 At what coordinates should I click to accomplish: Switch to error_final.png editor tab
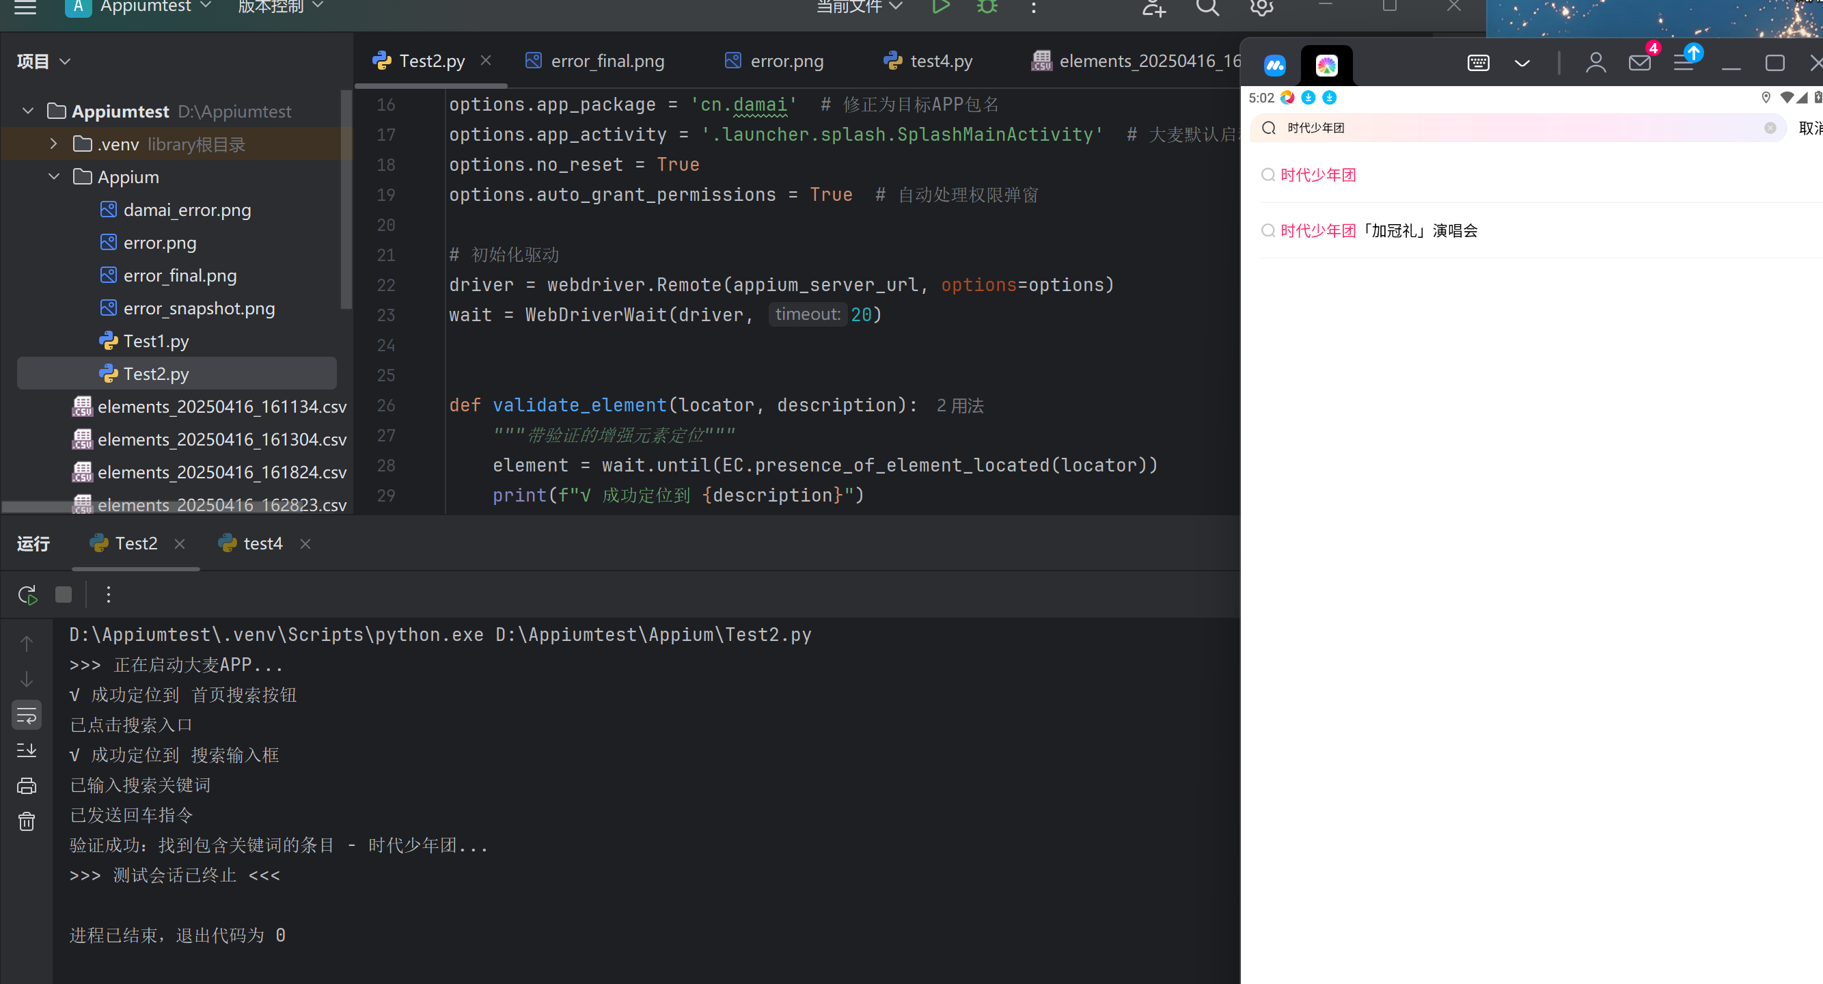point(607,61)
